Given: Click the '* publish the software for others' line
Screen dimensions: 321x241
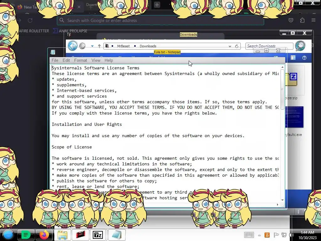Looking at the screenshot, I should (104, 181).
